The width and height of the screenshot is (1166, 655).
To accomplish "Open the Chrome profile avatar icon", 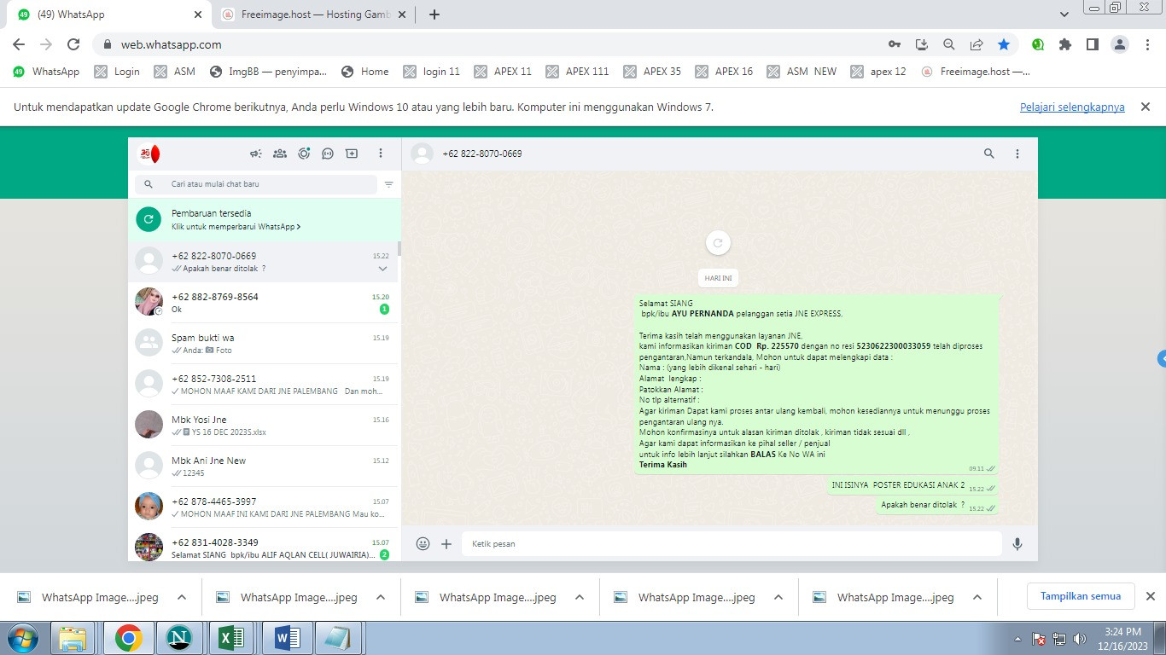I will tap(1121, 44).
